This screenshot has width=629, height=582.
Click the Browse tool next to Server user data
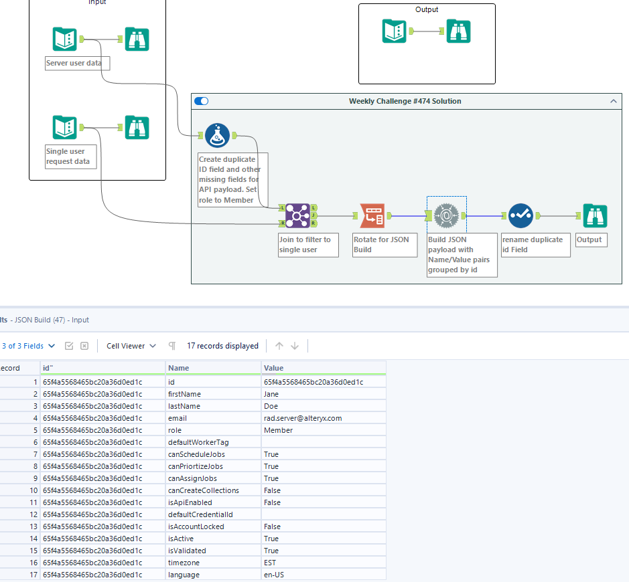137,39
